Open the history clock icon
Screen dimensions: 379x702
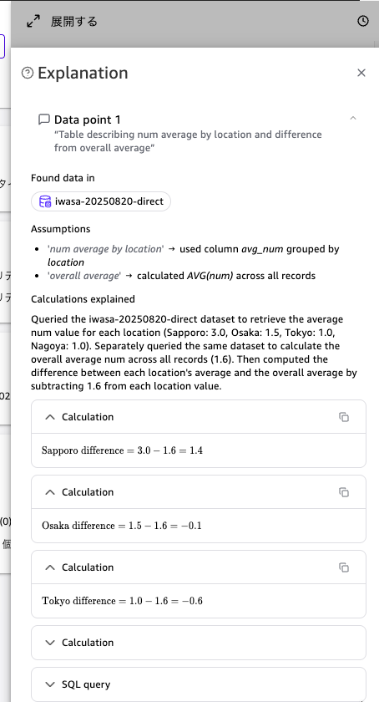[x=363, y=21]
